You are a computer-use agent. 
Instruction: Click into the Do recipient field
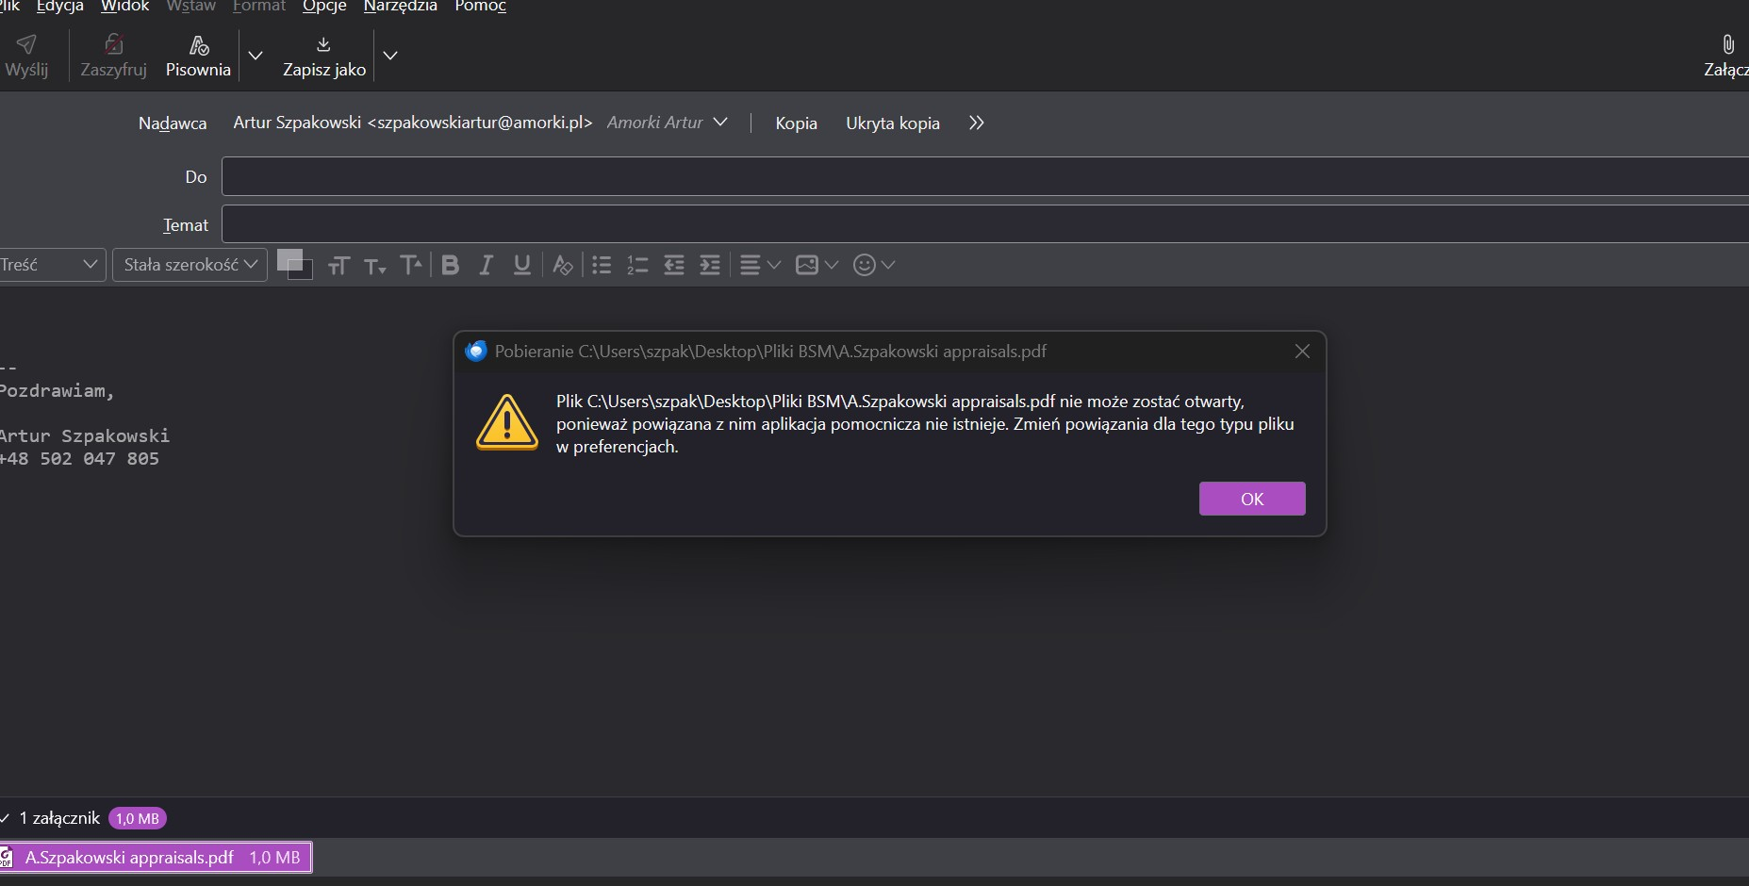(x=985, y=177)
